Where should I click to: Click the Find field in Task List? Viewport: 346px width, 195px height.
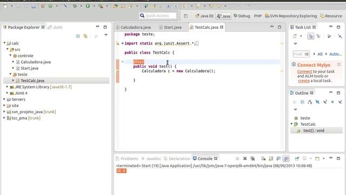click(x=301, y=54)
